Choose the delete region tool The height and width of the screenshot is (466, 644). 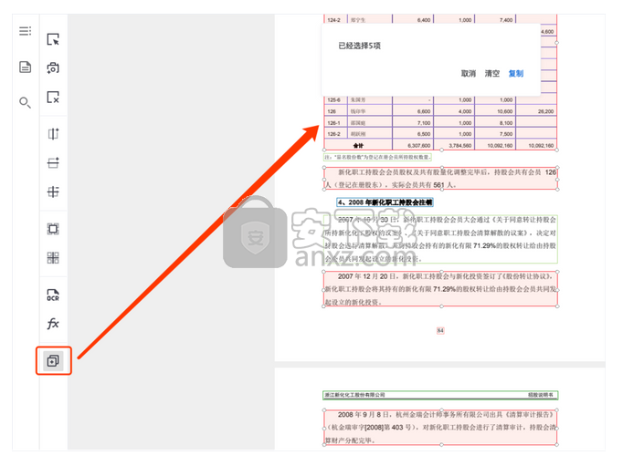point(53,98)
